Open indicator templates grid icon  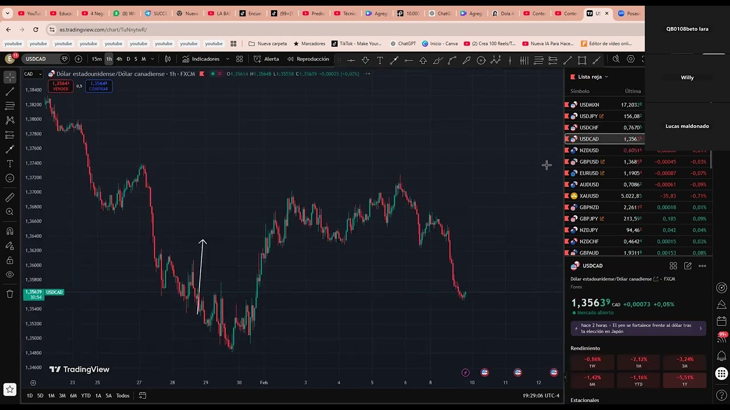240,59
